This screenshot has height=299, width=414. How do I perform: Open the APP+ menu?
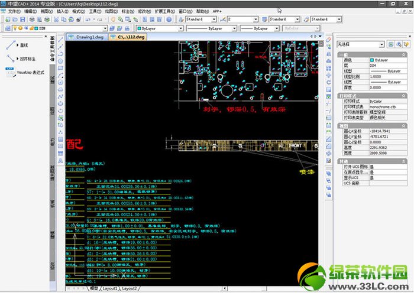pos(217,11)
